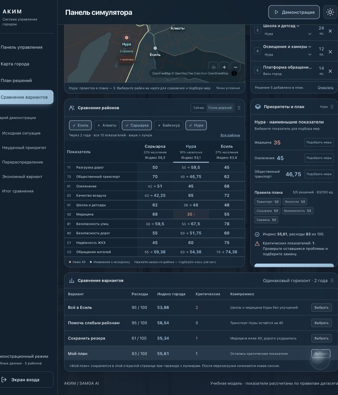Expand the district dropdown for Освещение и камеры
This screenshot has width=338, height=395.
point(310,54)
